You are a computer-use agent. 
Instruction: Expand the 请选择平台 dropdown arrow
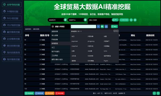tap(85, 20)
